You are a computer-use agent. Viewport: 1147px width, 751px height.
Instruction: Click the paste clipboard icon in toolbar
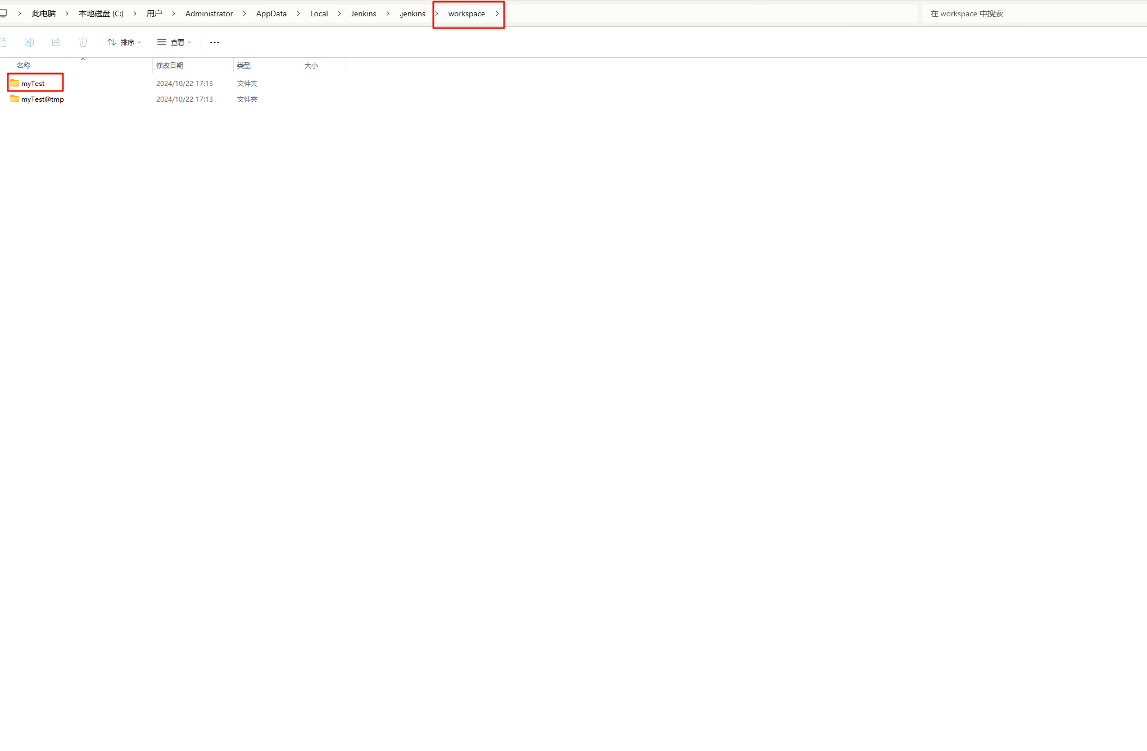(3, 42)
